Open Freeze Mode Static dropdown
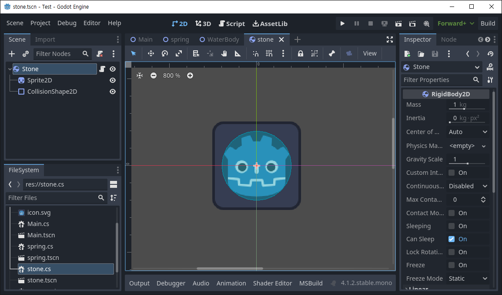 (468, 279)
